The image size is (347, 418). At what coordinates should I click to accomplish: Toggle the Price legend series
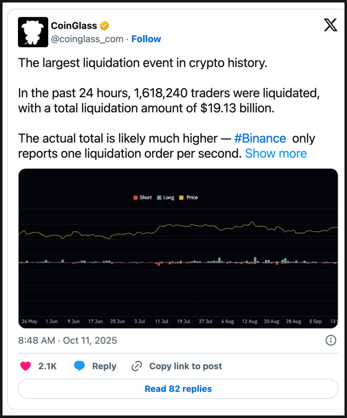point(189,197)
